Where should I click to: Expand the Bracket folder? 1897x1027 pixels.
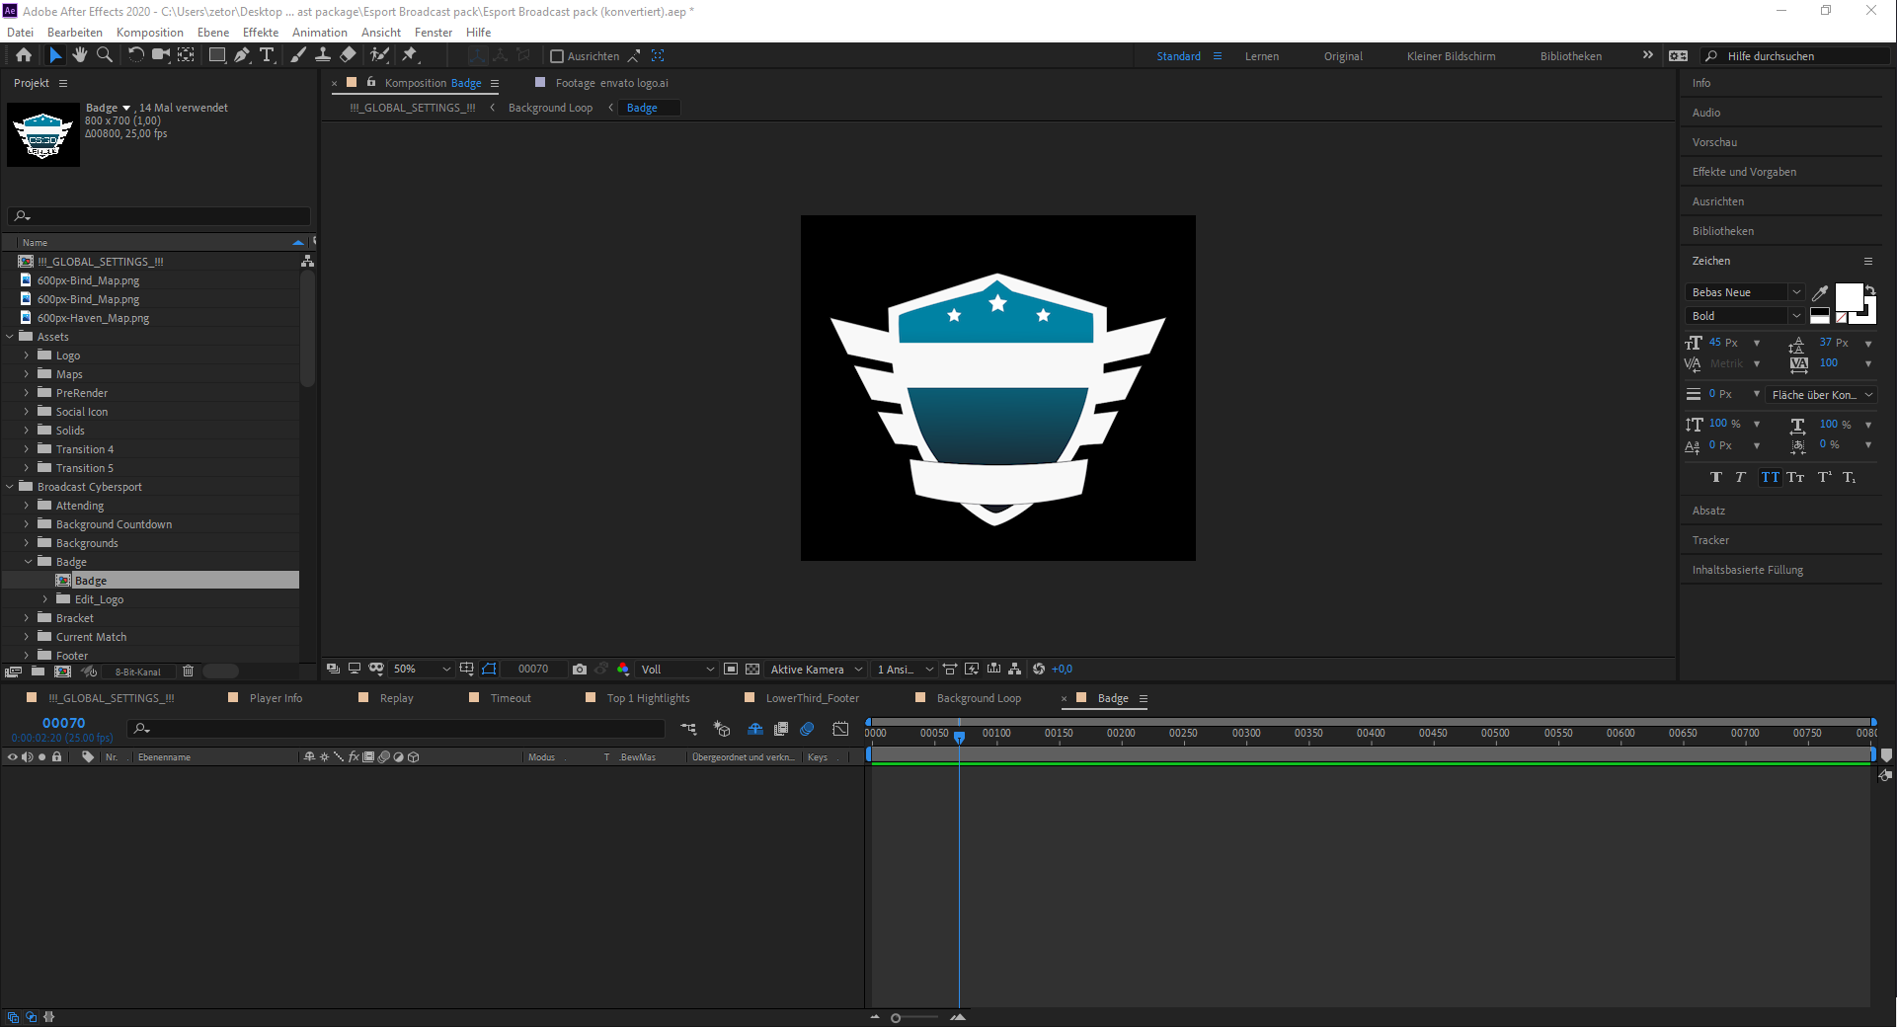click(27, 617)
